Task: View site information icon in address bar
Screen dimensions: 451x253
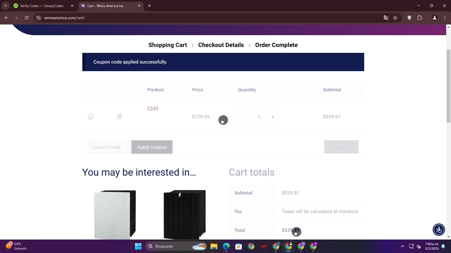Action: (38, 18)
